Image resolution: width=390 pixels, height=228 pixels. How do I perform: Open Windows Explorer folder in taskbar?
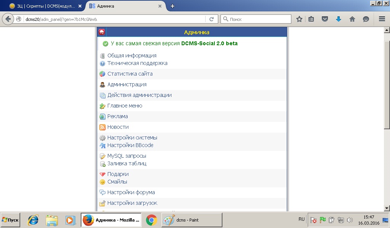[x=52, y=220]
